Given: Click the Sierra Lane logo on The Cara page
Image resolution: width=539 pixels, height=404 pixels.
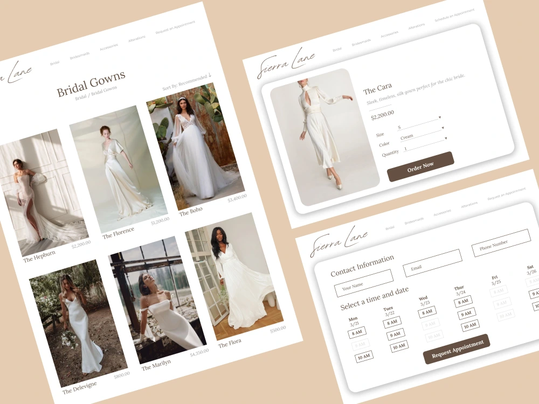Looking at the screenshot, I should 286,64.
